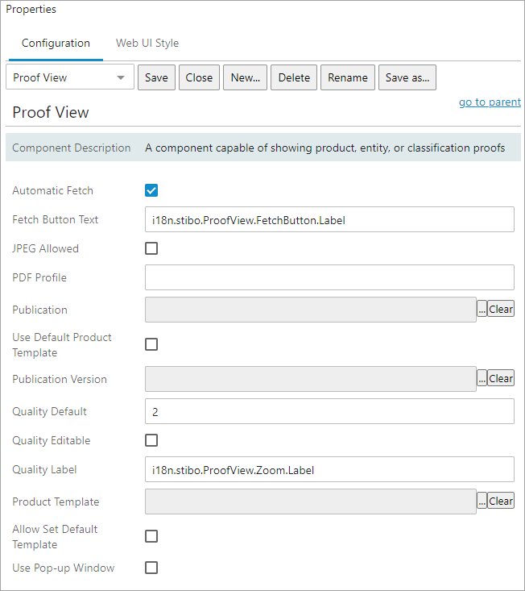Image resolution: width=525 pixels, height=591 pixels.
Task: Uncheck the Automatic Fetch checkbox
Action: [x=151, y=190]
